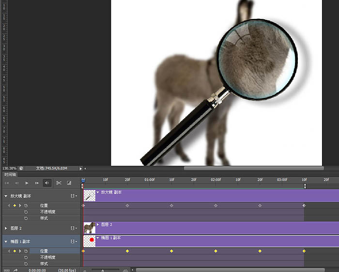Step back to previous frame
Screen dimensions: 339x272
click(16, 183)
